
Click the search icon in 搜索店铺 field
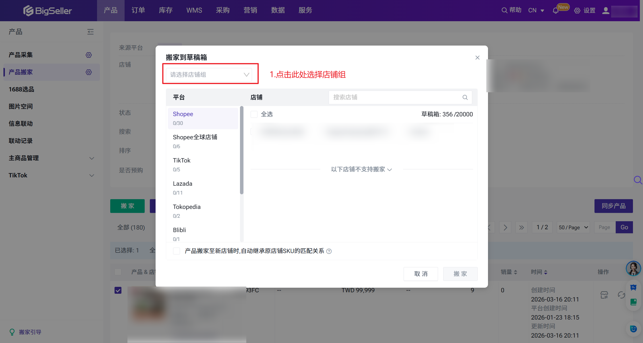click(465, 97)
